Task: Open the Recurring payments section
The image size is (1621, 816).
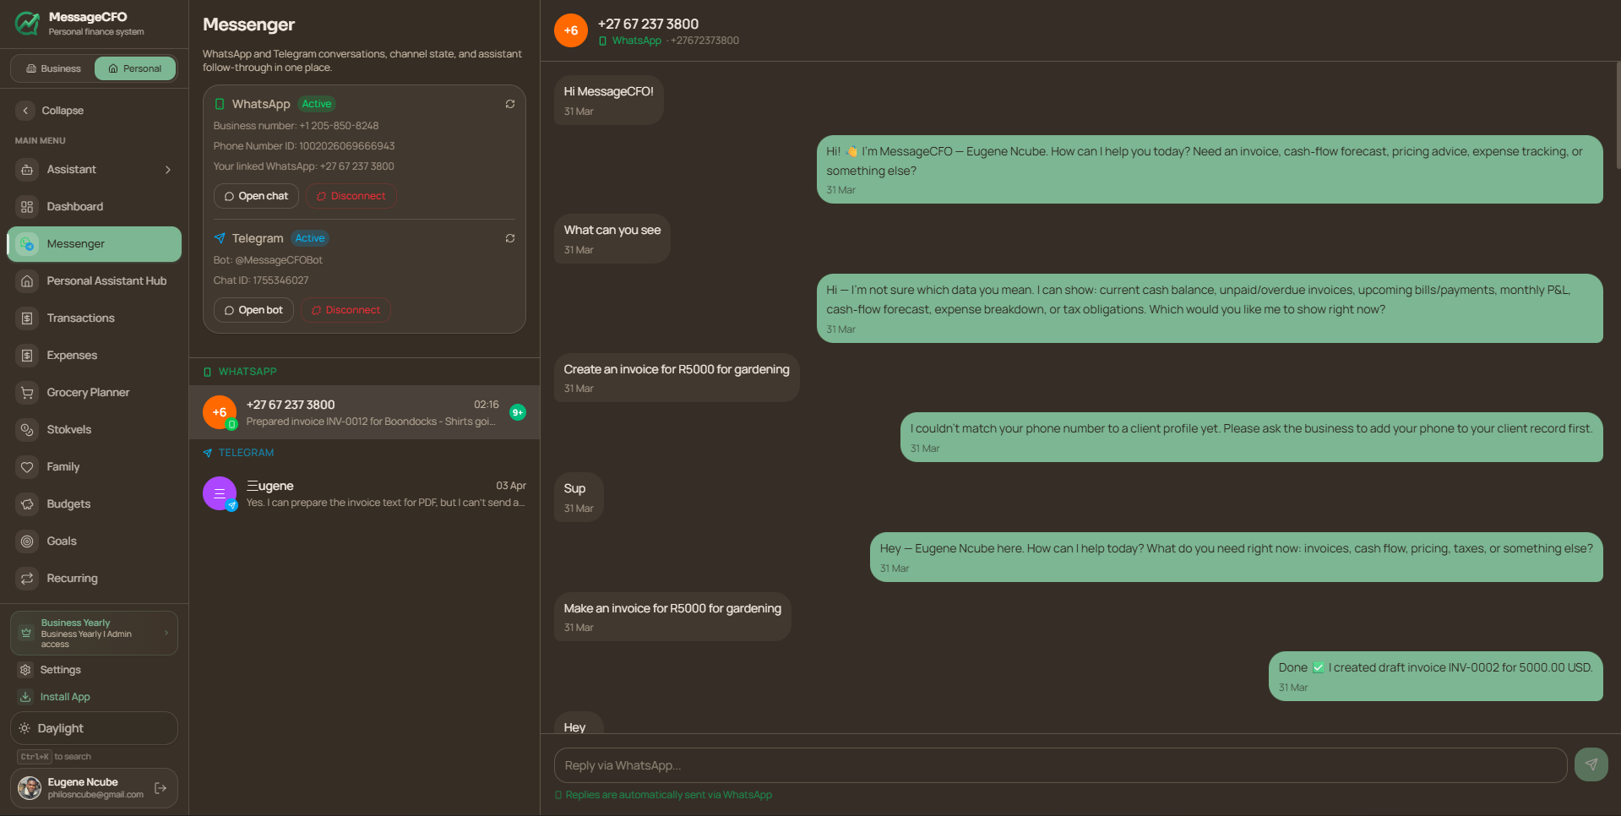Action: click(x=71, y=578)
